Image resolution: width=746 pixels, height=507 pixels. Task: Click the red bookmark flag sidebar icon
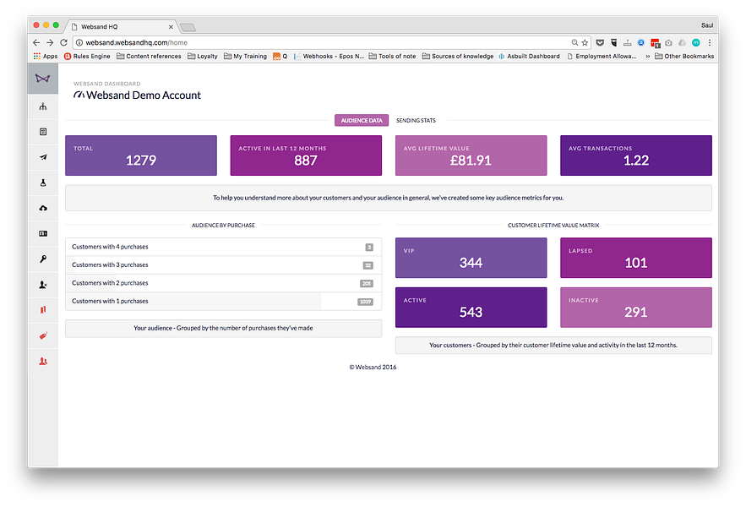[x=43, y=310]
